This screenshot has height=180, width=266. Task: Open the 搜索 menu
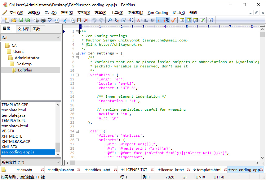coord(67,13)
